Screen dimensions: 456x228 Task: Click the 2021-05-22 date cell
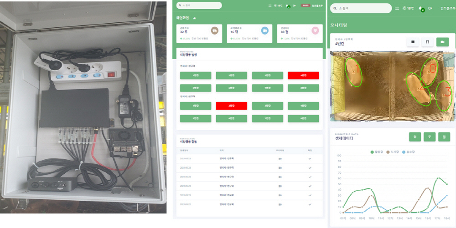184,204
